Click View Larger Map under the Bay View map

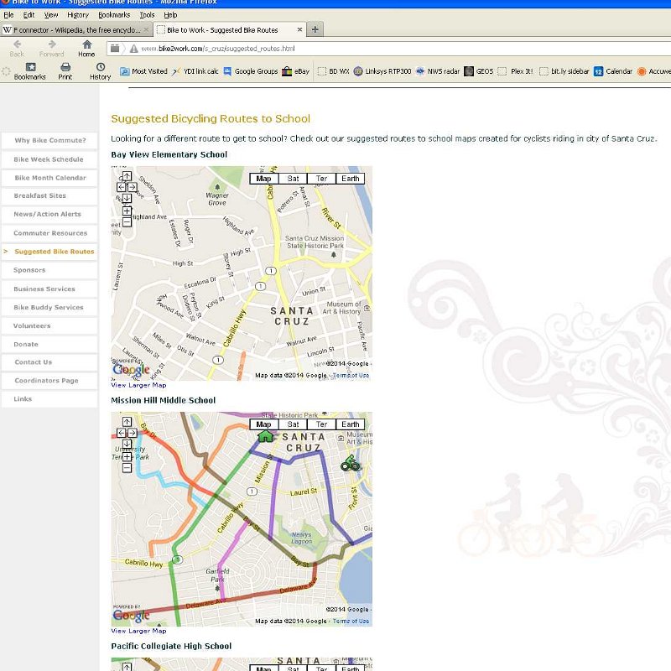point(138,385)
